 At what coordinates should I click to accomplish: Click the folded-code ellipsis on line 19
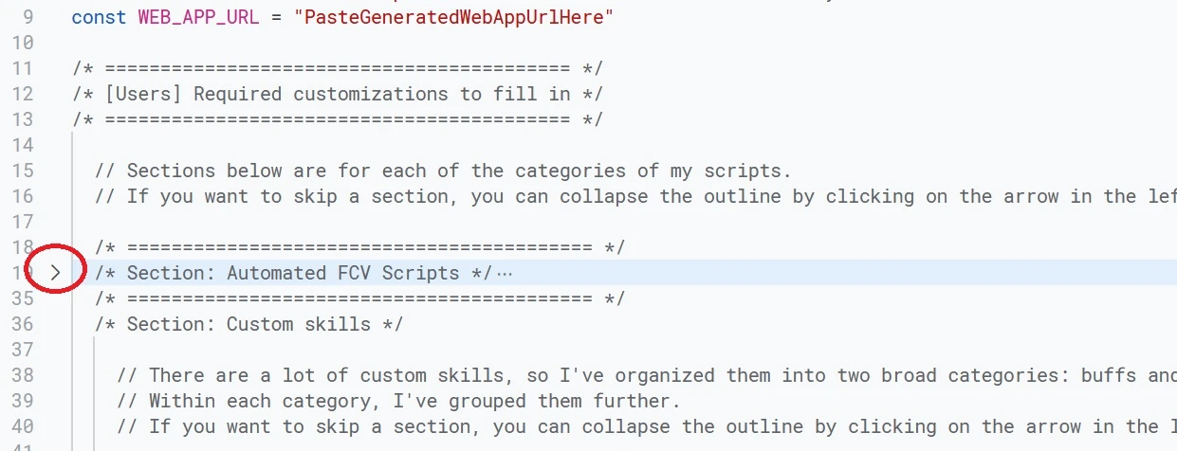505,274
